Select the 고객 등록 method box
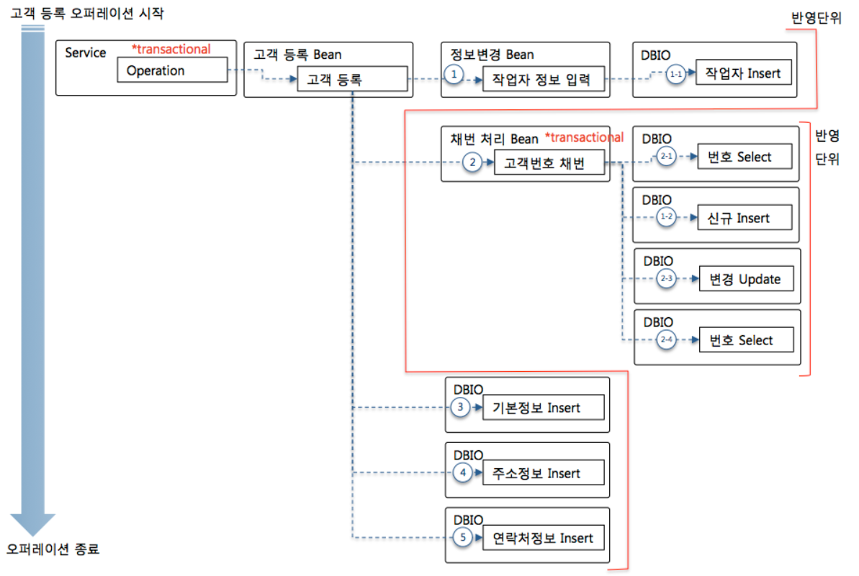 tap(352, 80)
